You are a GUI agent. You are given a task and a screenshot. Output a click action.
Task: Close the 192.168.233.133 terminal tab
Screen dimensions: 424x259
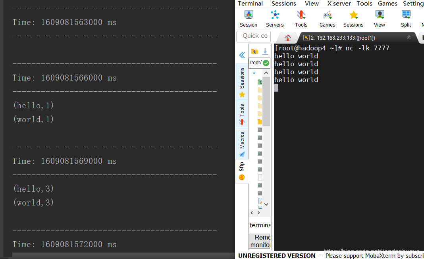pos(409,37)
